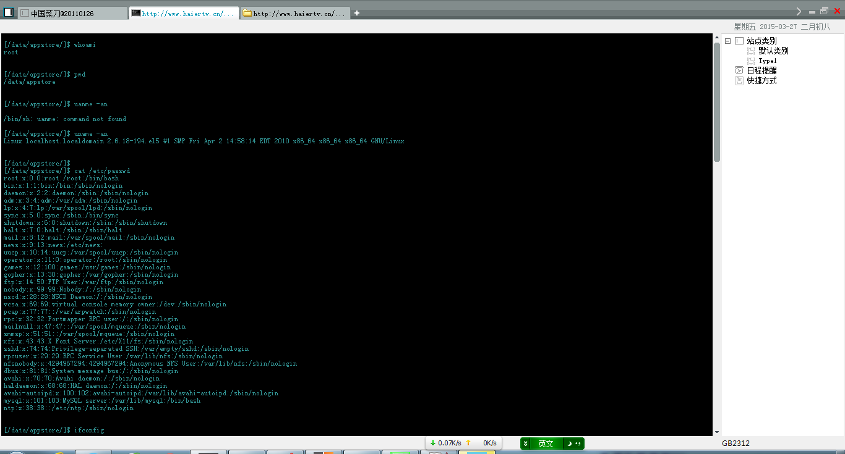This screenshot has width=845, height=454.
Task: Click the nfsnobody Anonymous NFS User entry
Action: tap(150, 363)
